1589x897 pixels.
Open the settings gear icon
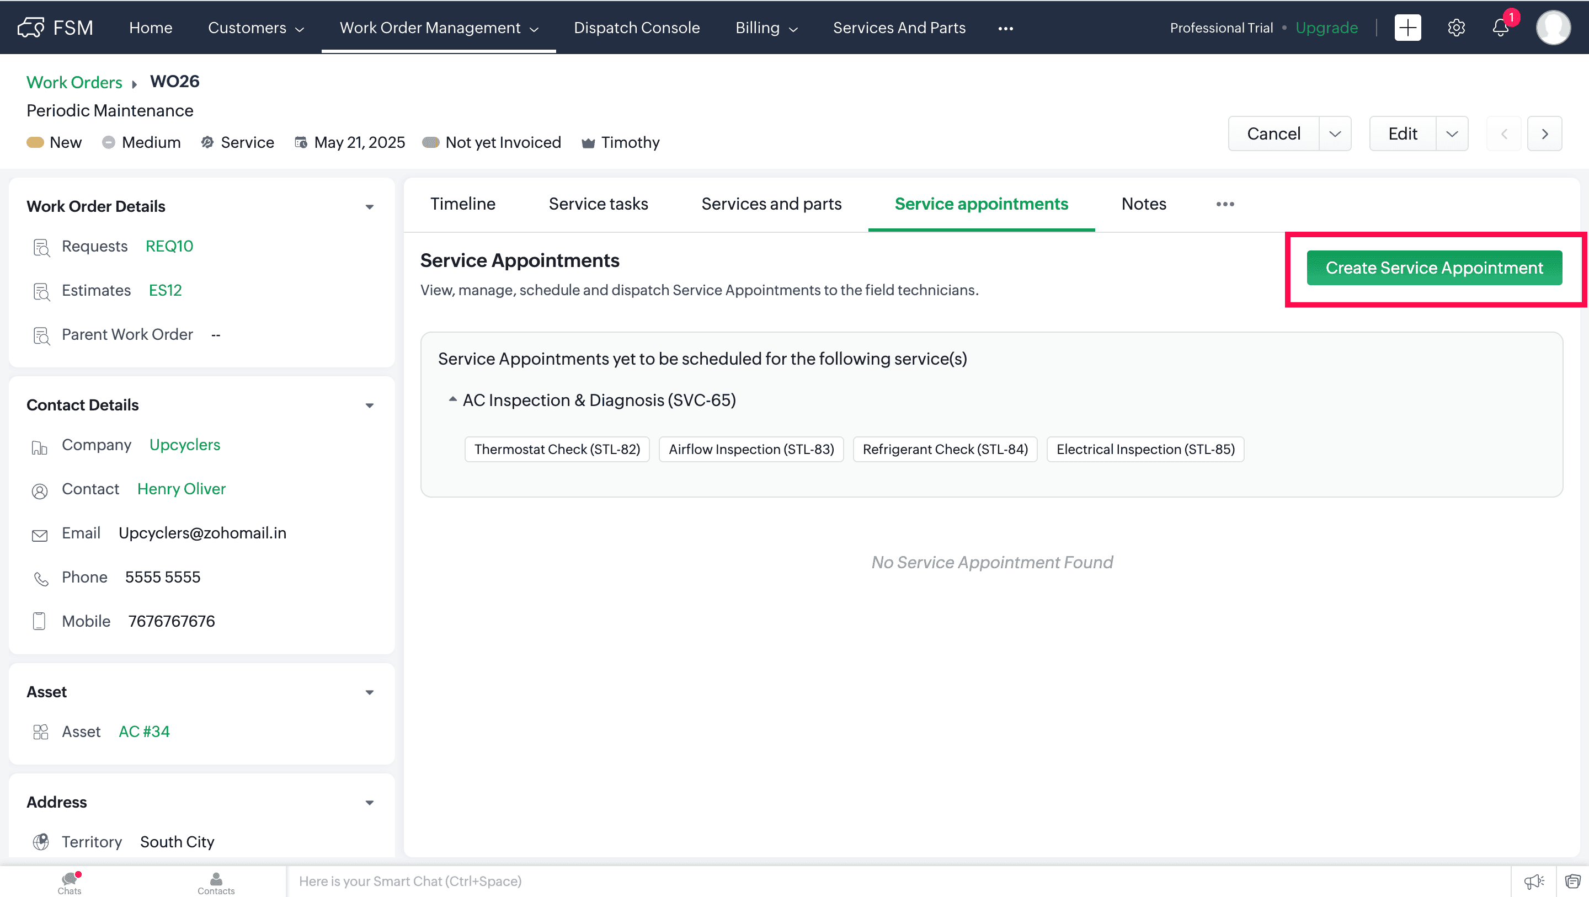pos(1456,28)
